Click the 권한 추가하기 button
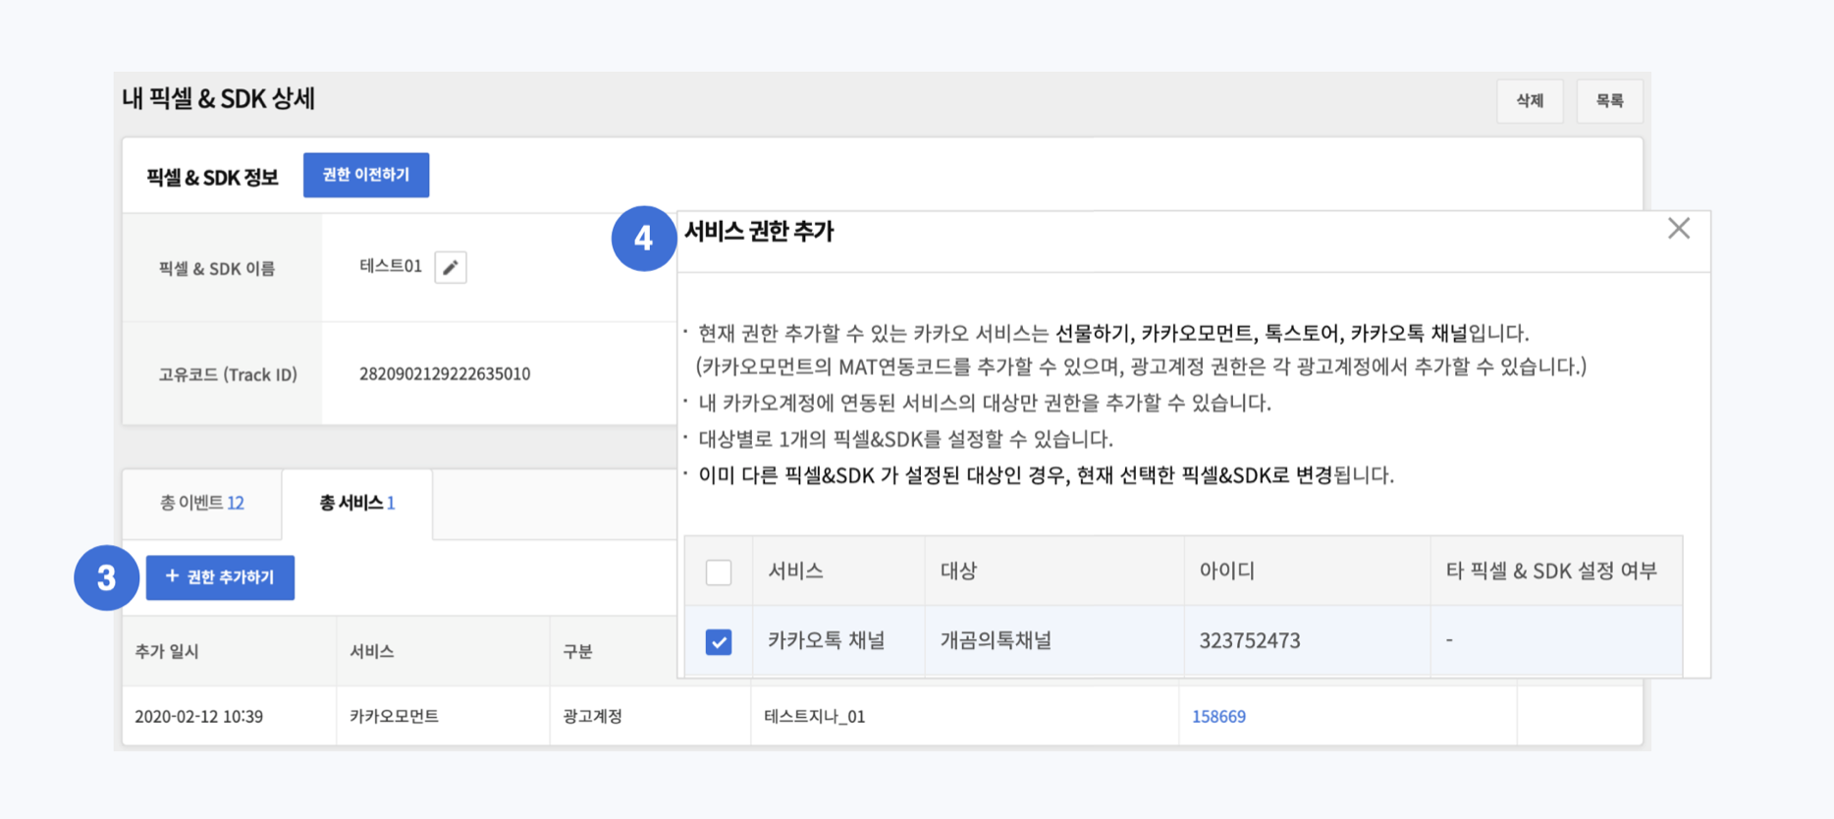The image size is (1834, 819). [x=220, y=577]
